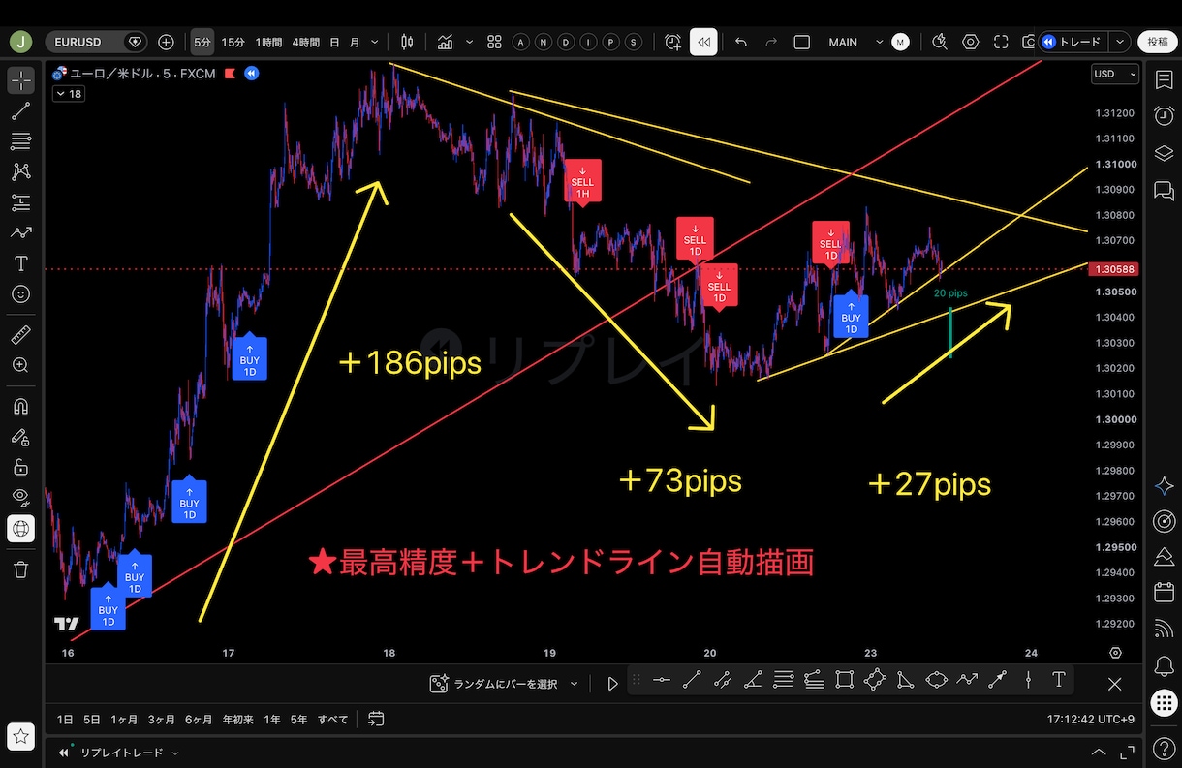Collapse the 18 indicators legend toggle

[69, 94]
